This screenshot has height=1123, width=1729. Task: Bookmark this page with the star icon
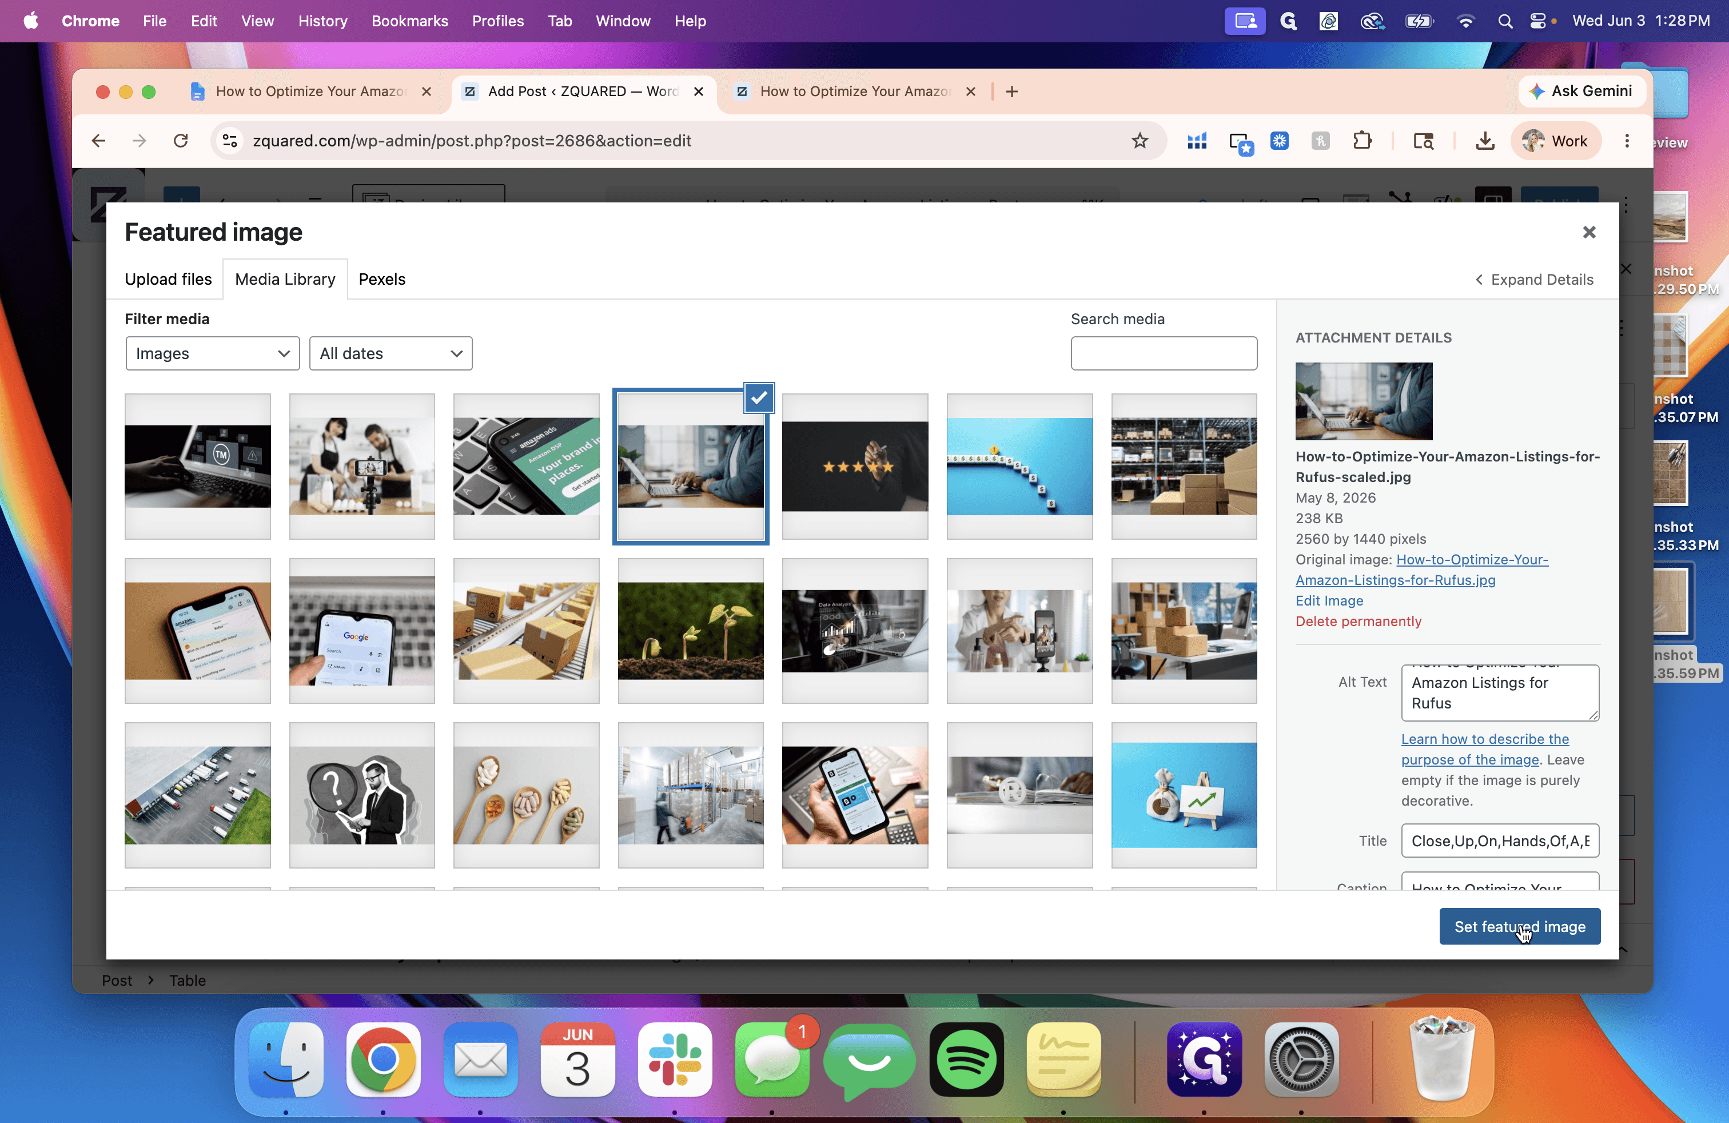tap(1139, 141)
